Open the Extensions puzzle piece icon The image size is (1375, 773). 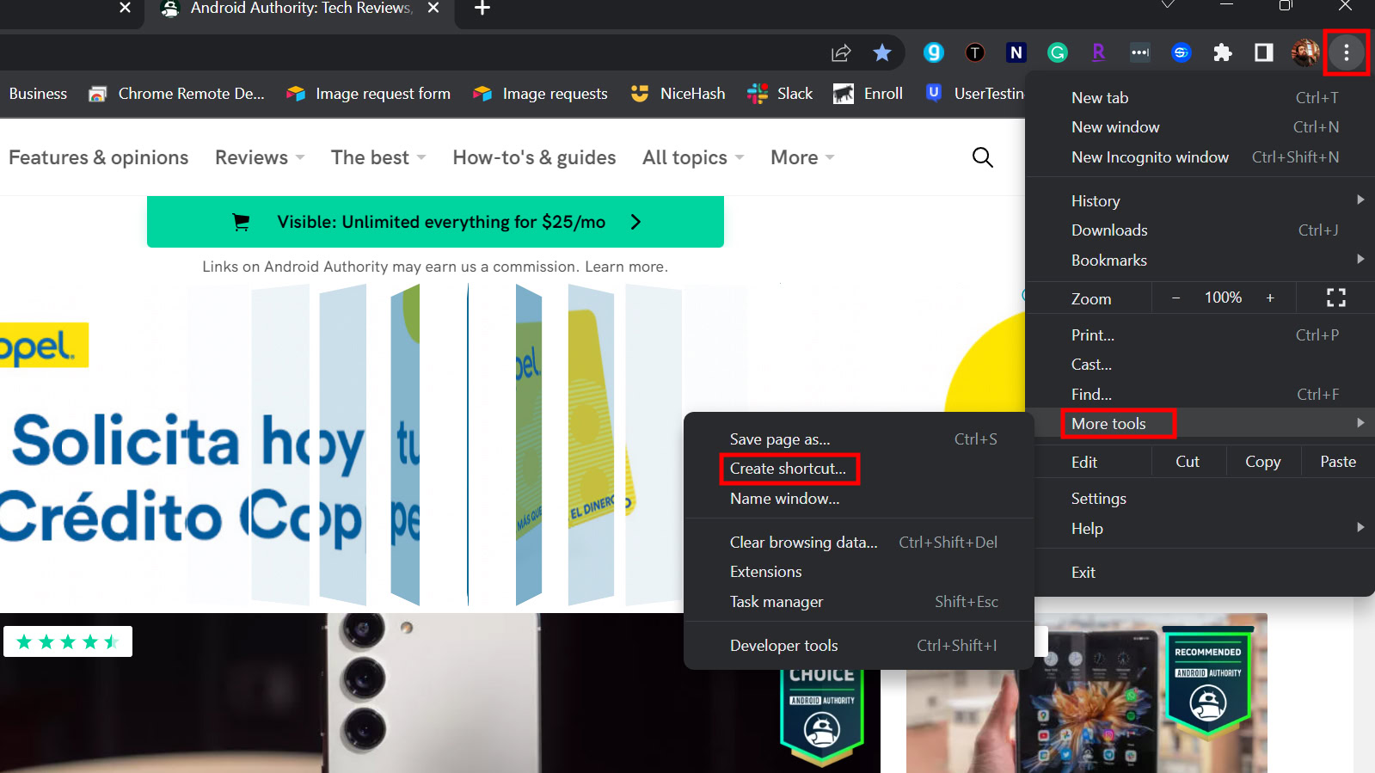click(1223, 53)
